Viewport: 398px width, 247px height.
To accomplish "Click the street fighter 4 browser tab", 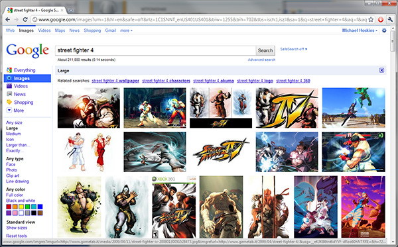I will click(x=36, y=11).
